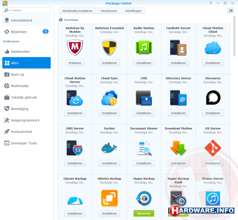The width and height of the screenshot is (238, 220).
Task: Click green Bijwerken under Hyper Backup
Action: 144,213
